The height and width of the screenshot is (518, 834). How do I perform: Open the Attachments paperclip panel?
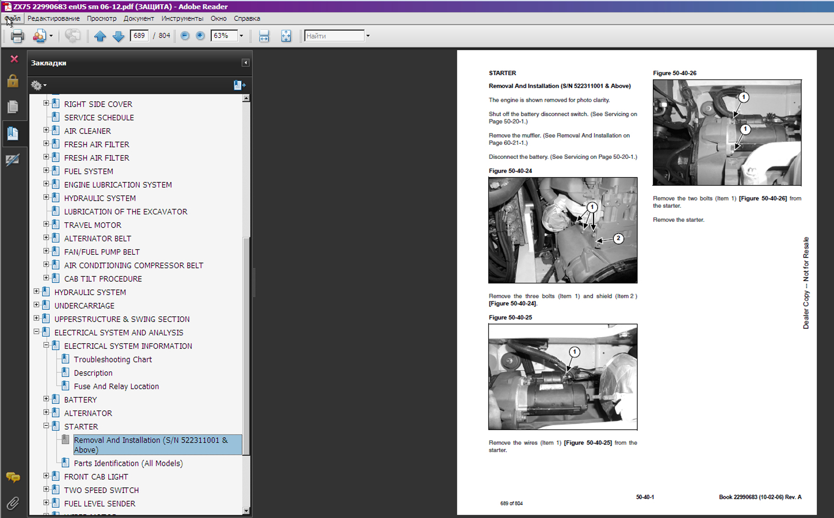coord(13,503)
